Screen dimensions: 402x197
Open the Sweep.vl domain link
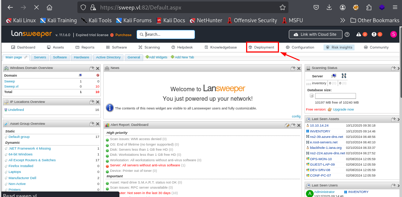(11, 86)
